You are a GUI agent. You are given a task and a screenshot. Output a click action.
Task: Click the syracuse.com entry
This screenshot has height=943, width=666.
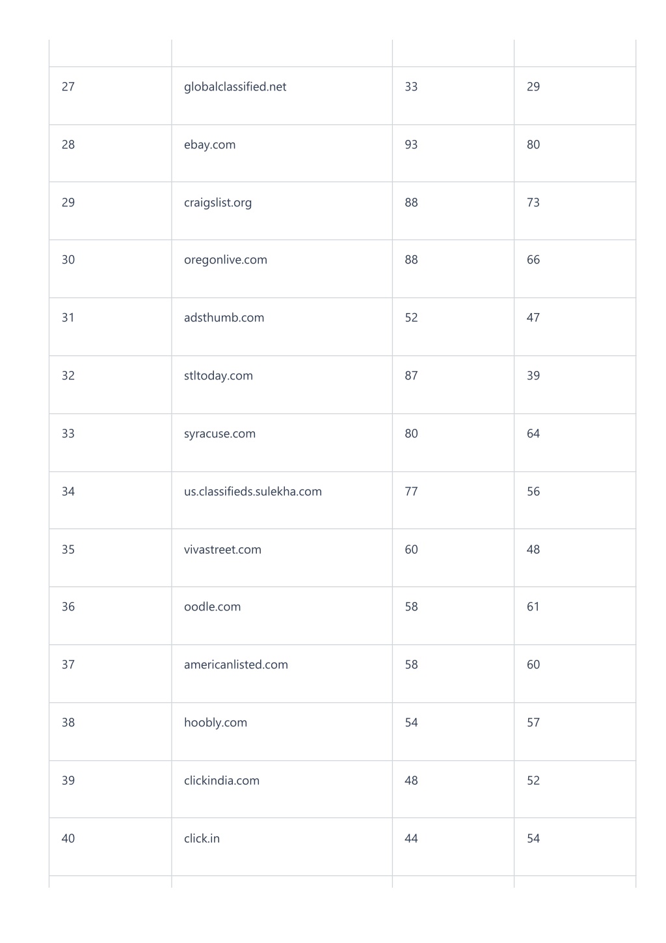(219, 433)
